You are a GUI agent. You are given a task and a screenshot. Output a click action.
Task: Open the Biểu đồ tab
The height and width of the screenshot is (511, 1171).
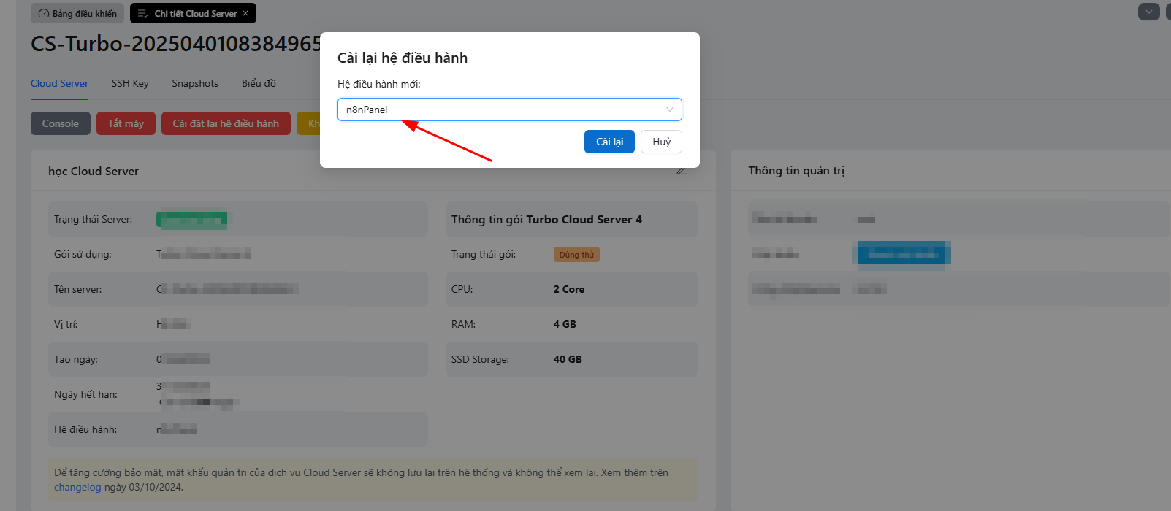pos(259,83)
